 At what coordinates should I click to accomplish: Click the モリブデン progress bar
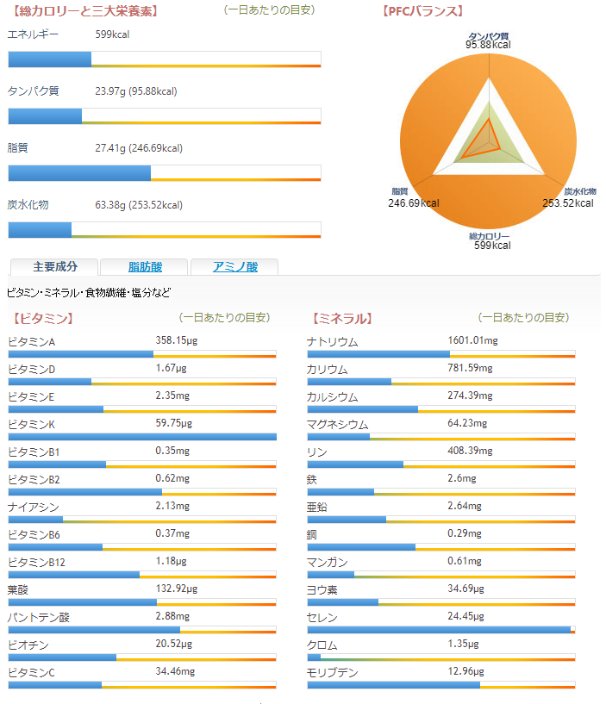(x=440, y=685)
